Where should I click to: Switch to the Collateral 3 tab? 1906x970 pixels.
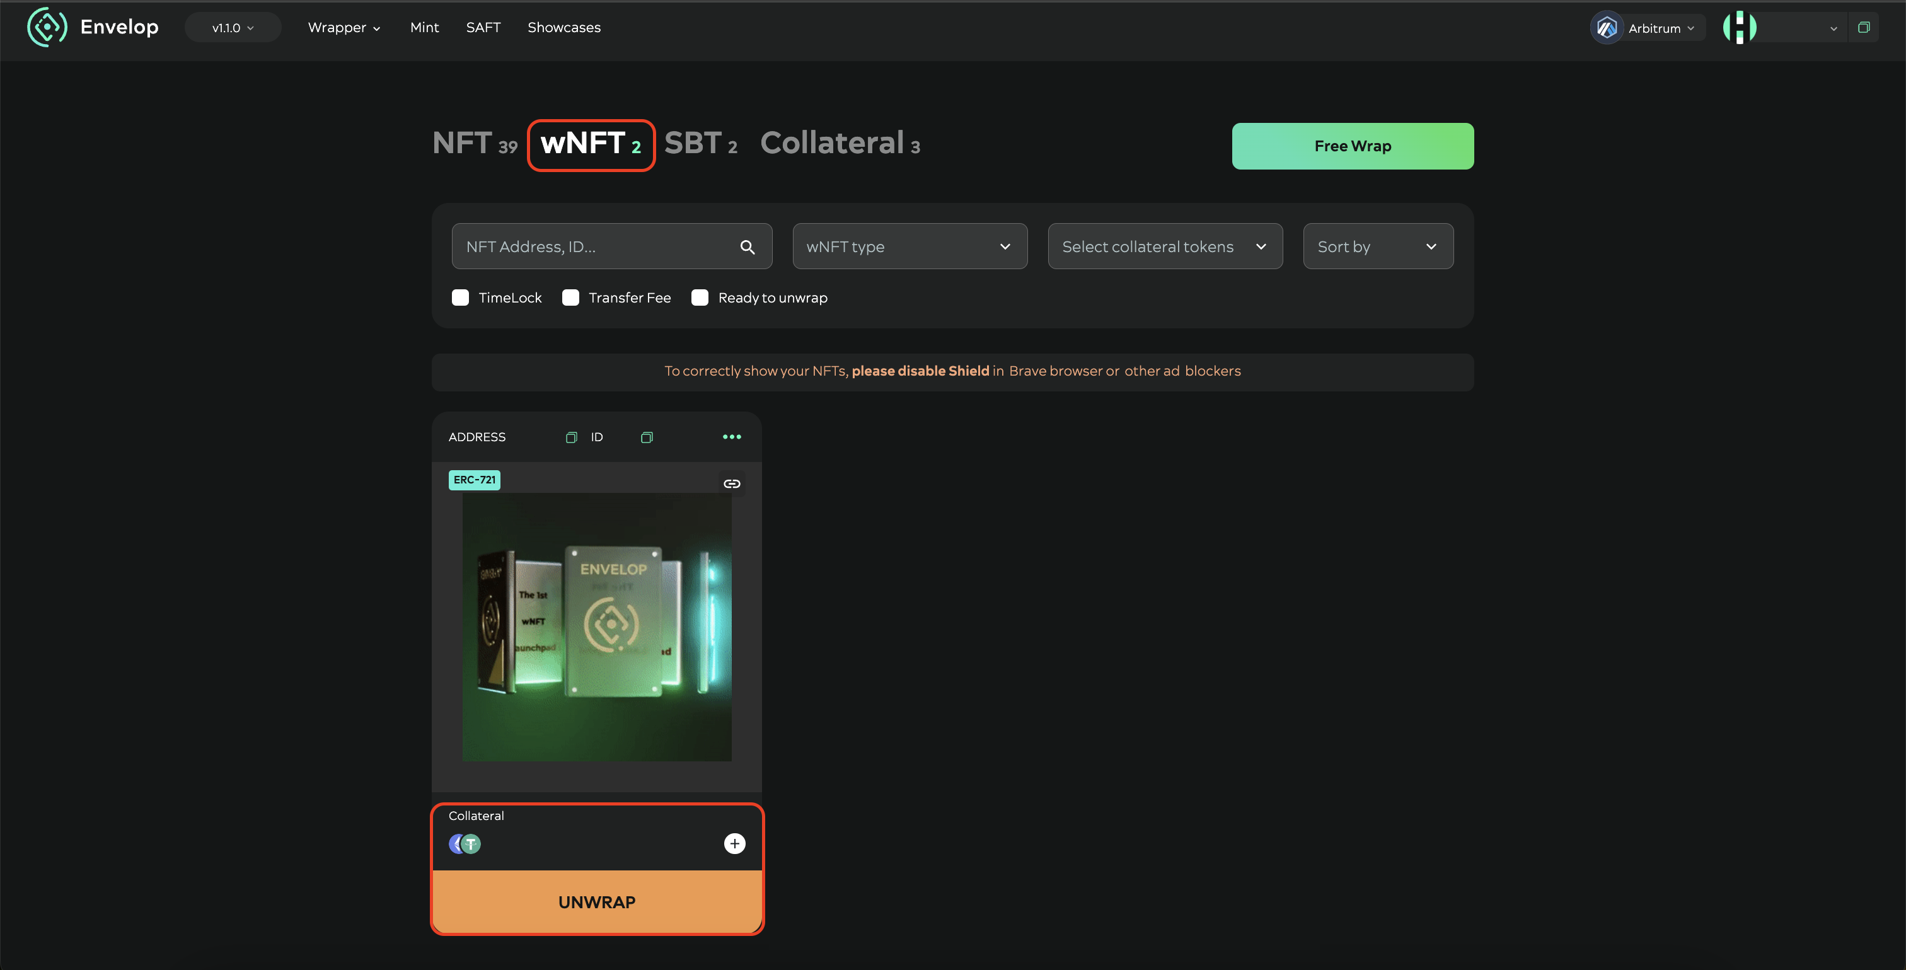click(841, 144)
